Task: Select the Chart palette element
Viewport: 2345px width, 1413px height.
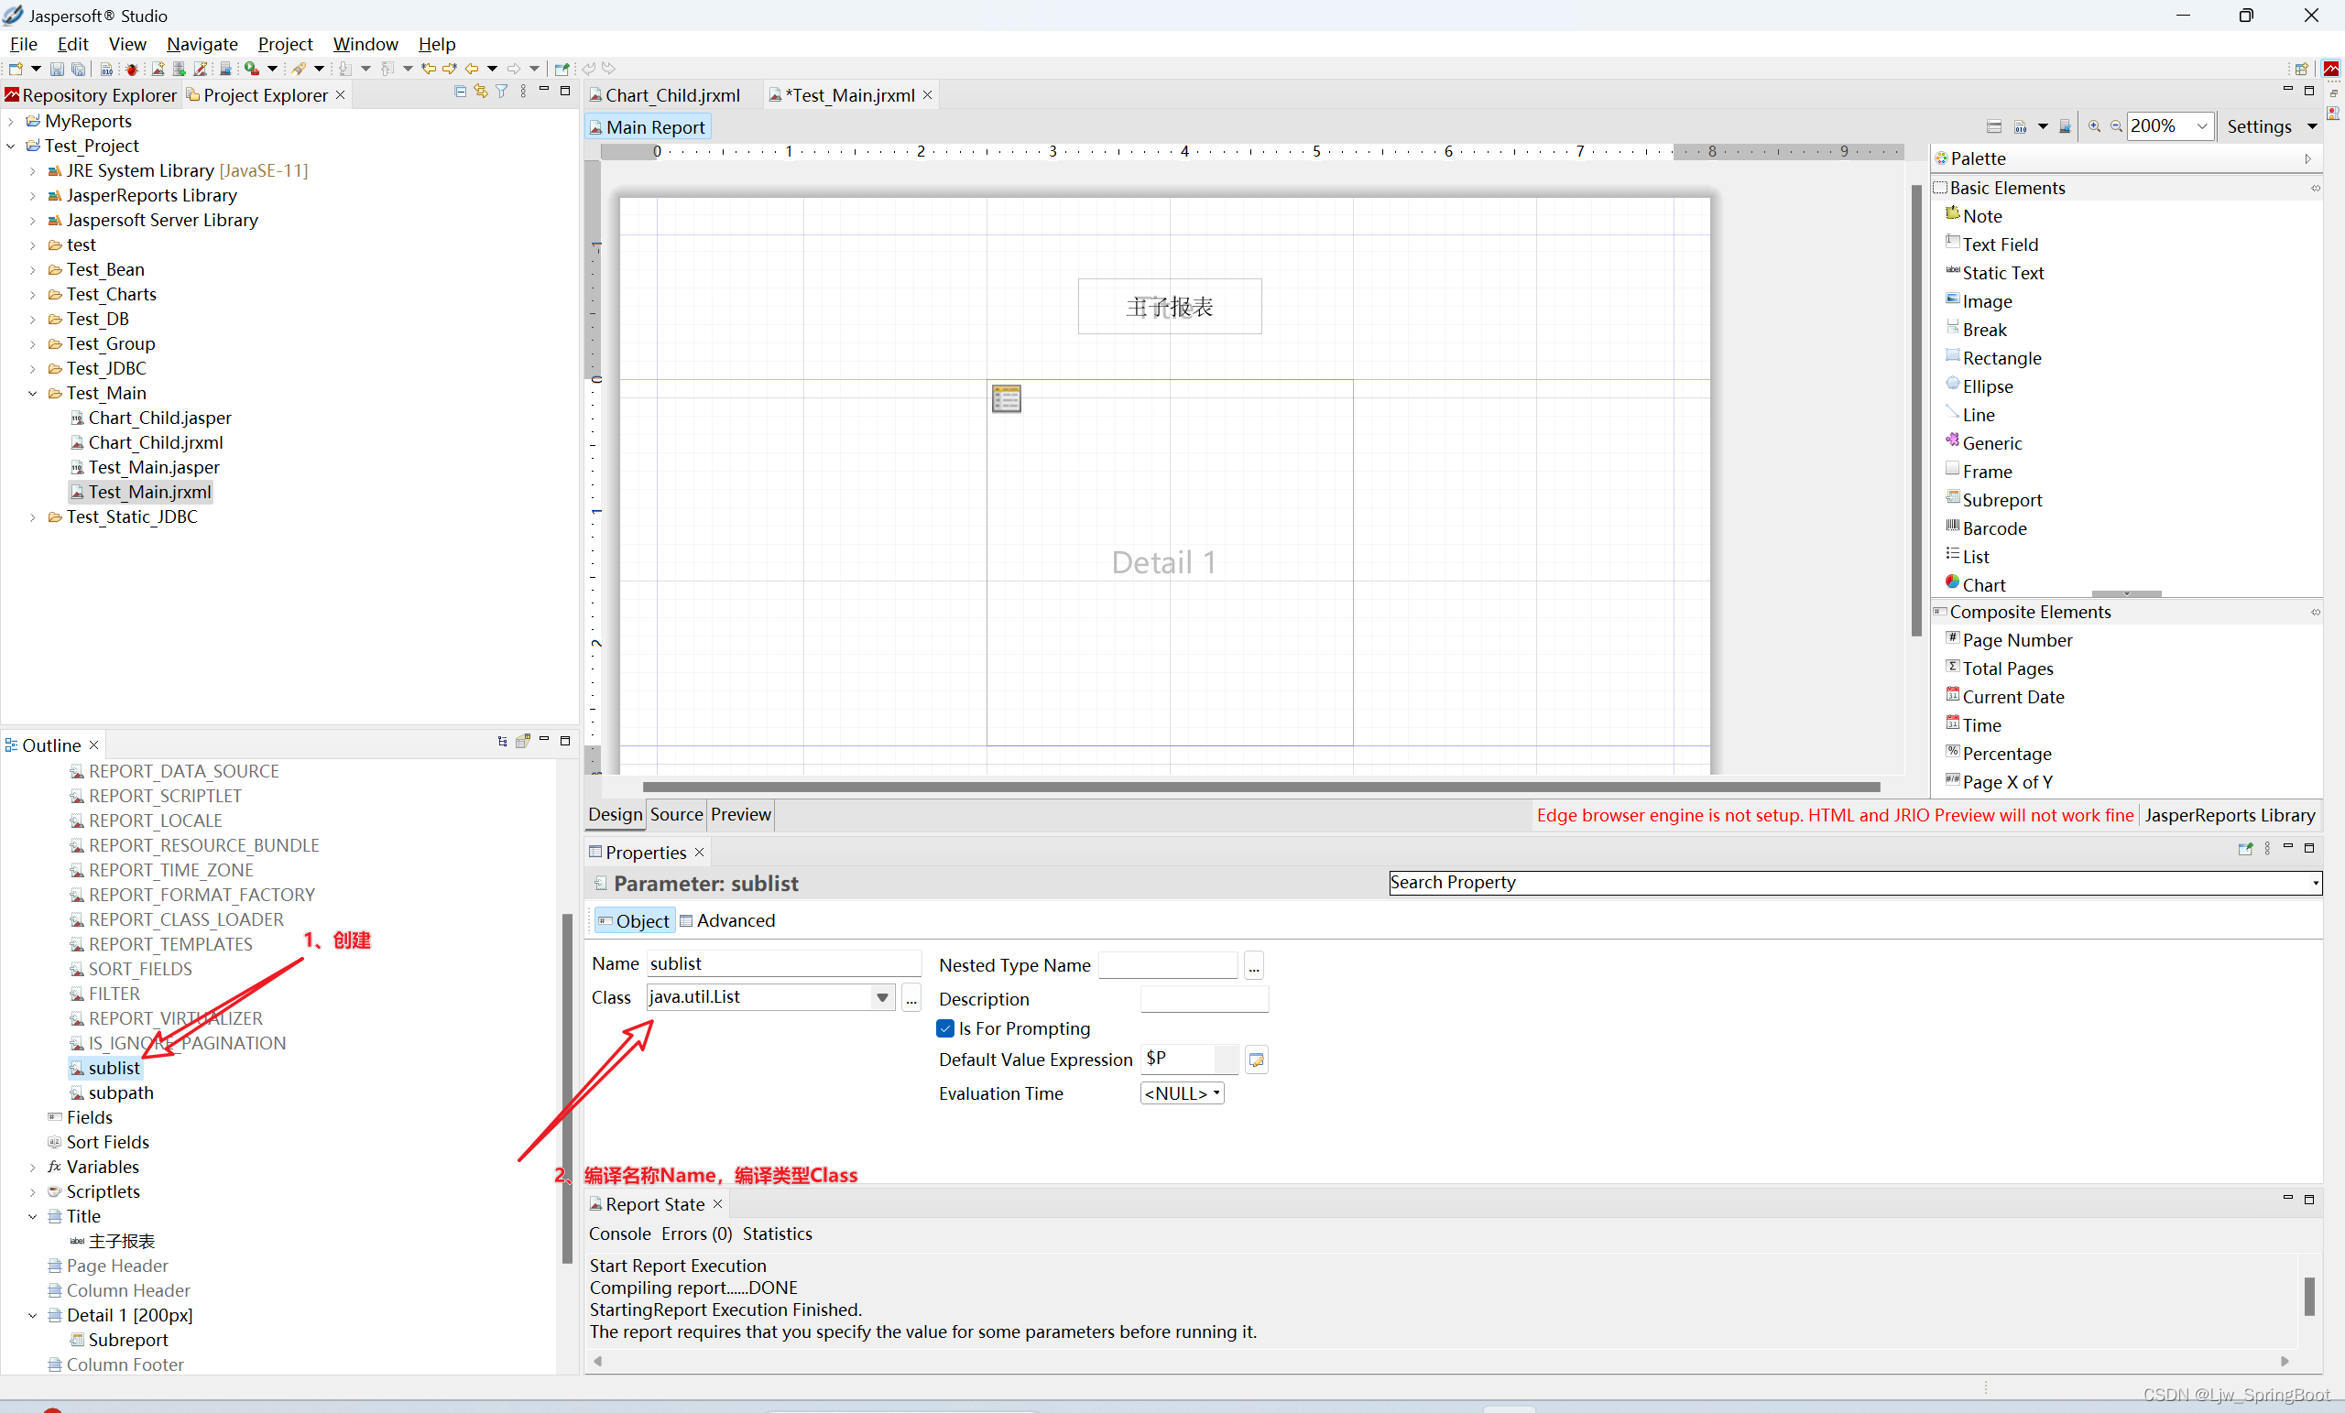Action: pyautogui.click(x=1983, y=584)
